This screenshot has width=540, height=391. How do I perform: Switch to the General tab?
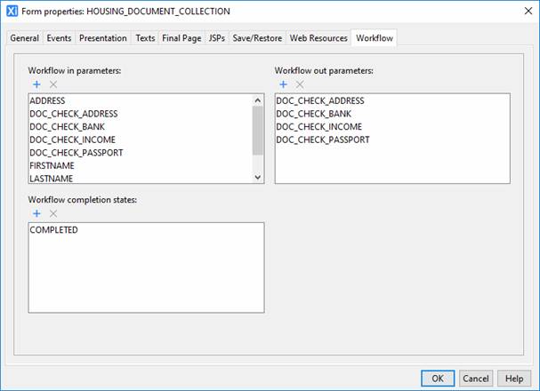pos(24,38)
